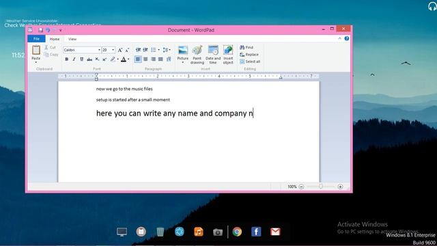Click Select all

tap(250, 61)
